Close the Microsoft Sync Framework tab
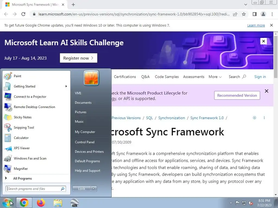 tap(63, 5)
